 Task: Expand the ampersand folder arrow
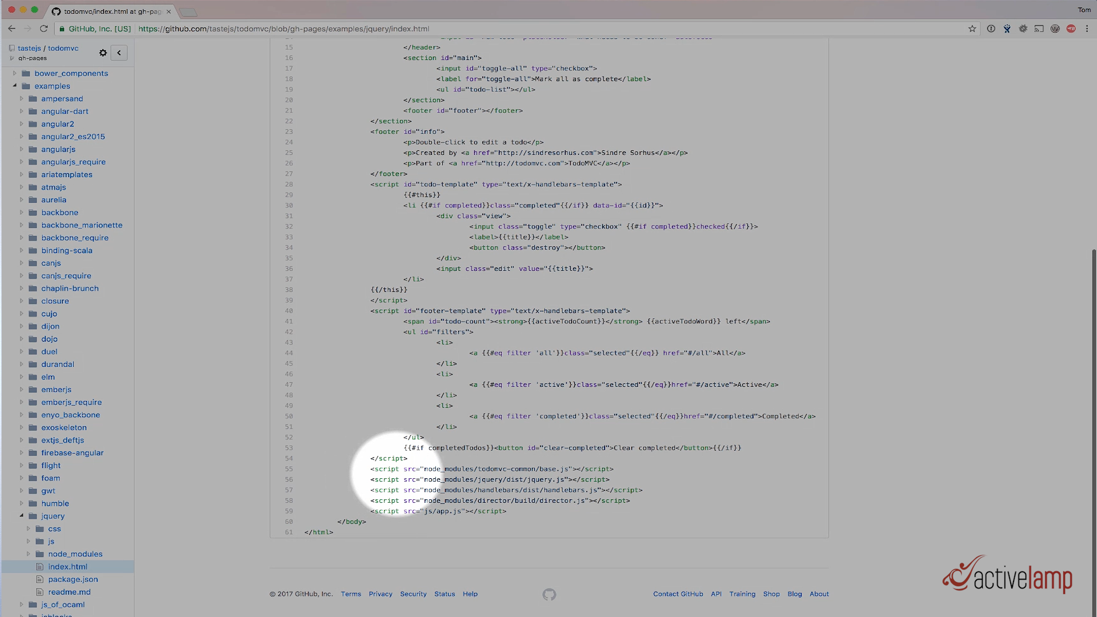click(22, 98)
